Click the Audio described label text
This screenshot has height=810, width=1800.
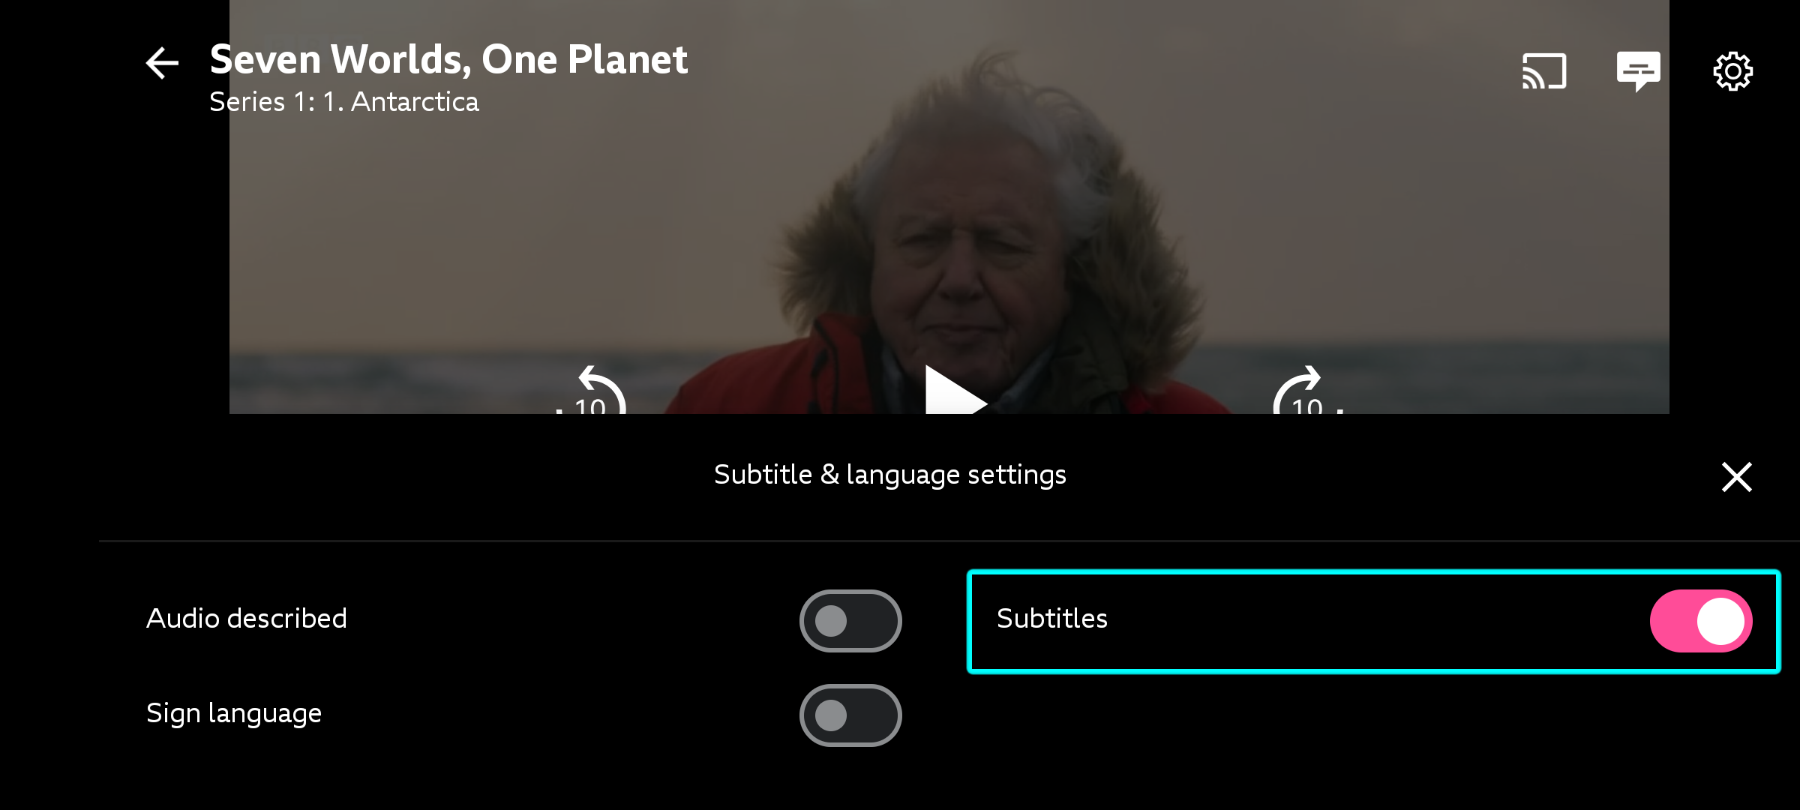pyautogui.click(x=247, y=619)
